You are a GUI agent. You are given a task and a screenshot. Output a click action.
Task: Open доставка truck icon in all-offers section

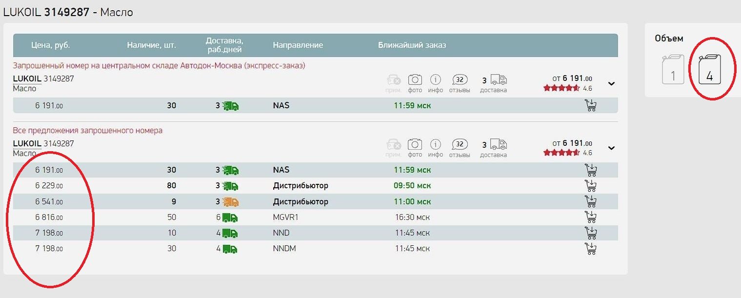tap(499, 145)
